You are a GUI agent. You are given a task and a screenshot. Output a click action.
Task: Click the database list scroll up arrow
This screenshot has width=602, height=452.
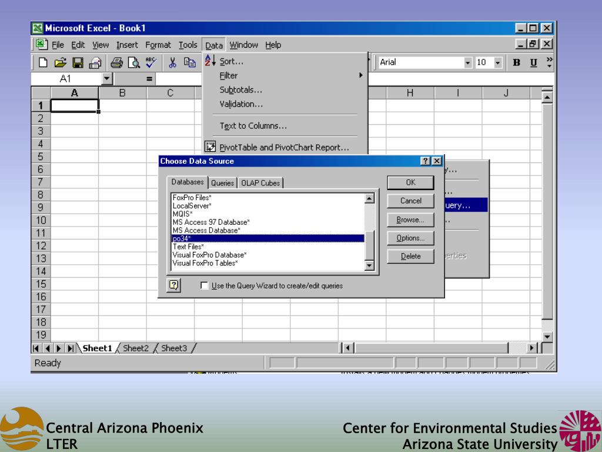[x=369, y=198]
